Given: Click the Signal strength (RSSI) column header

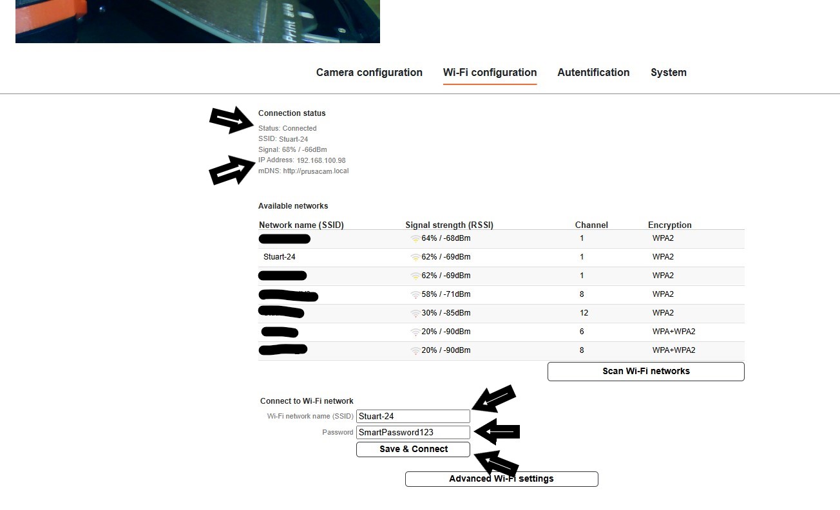Looking at the screenshot, I should click(x=449, y=225).
